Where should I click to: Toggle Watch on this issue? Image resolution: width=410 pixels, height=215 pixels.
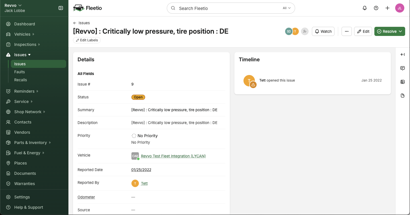coord(323,31)
